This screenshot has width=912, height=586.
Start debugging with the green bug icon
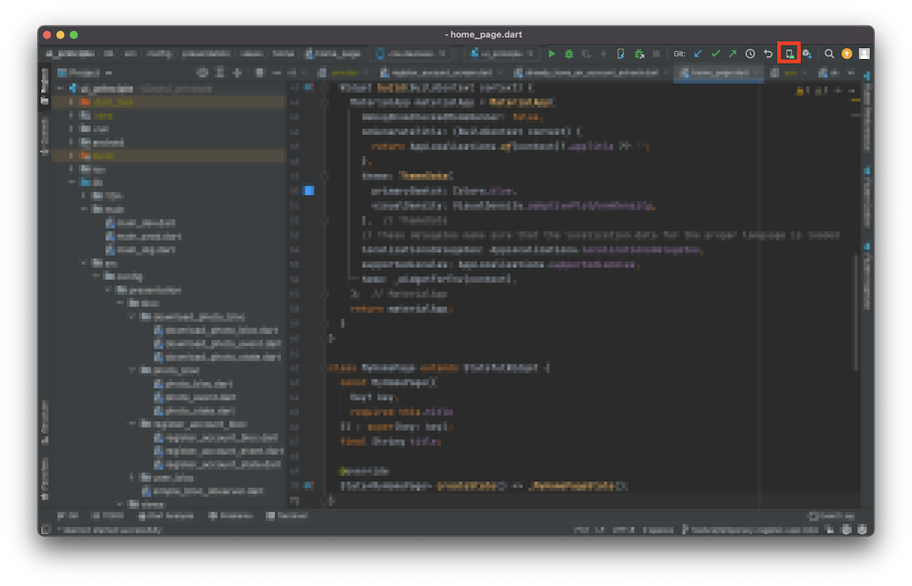[x=568, y=54]
